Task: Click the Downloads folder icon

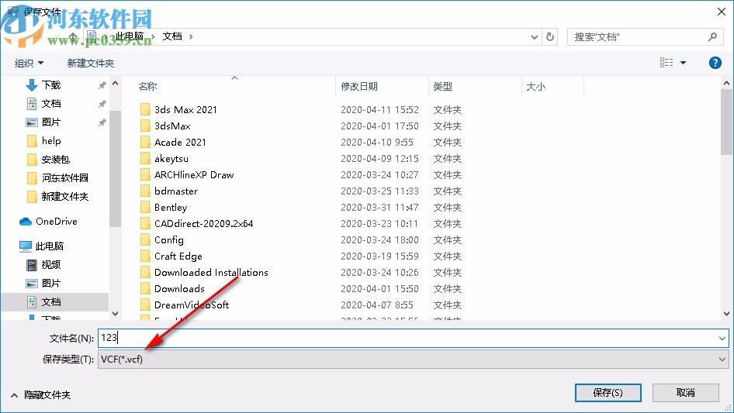Action: tap(145, 288)
